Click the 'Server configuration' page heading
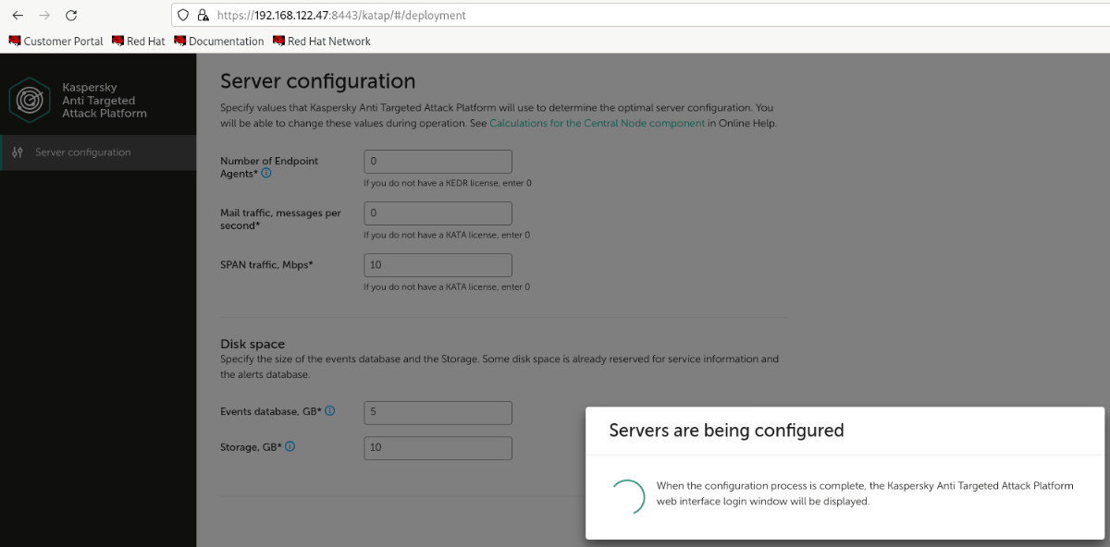1110x547 pixels. (317, 81)
